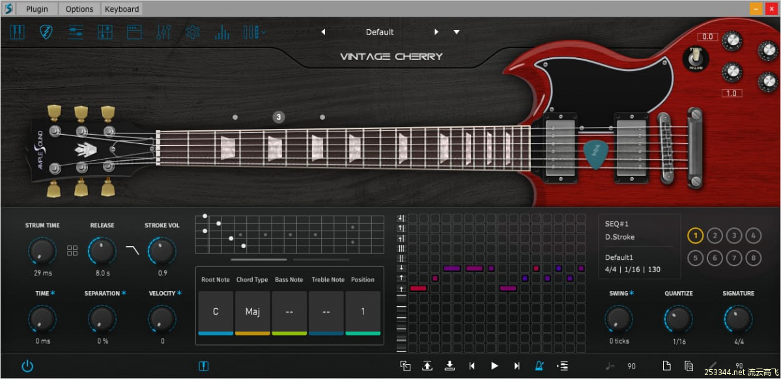The height and width of the screenshot is (379, 781).
Task: Click the Ample Sound logo in title bar
Action: (8, 8)
